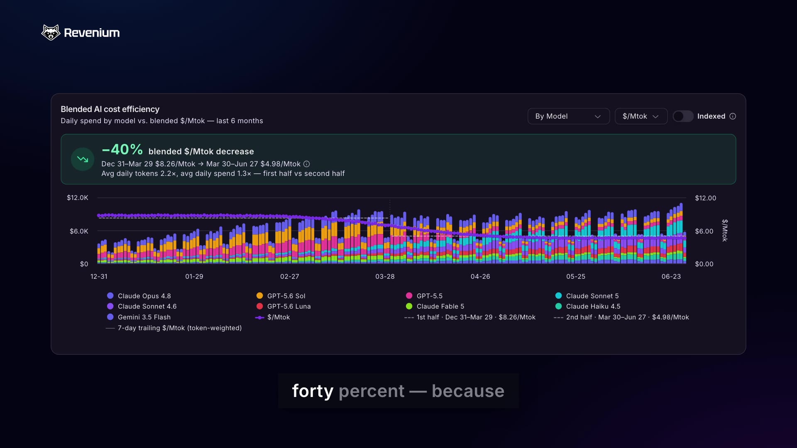This screenshot has height=448, width=797.
Task: Toggle Gemini 3.5 Flash legend entry
Action: tap(139, 317)
